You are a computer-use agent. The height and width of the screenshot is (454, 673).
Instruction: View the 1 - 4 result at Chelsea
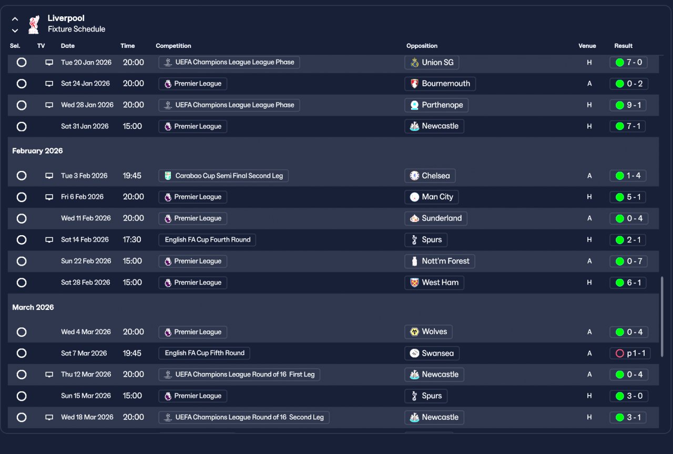[628, 176]
